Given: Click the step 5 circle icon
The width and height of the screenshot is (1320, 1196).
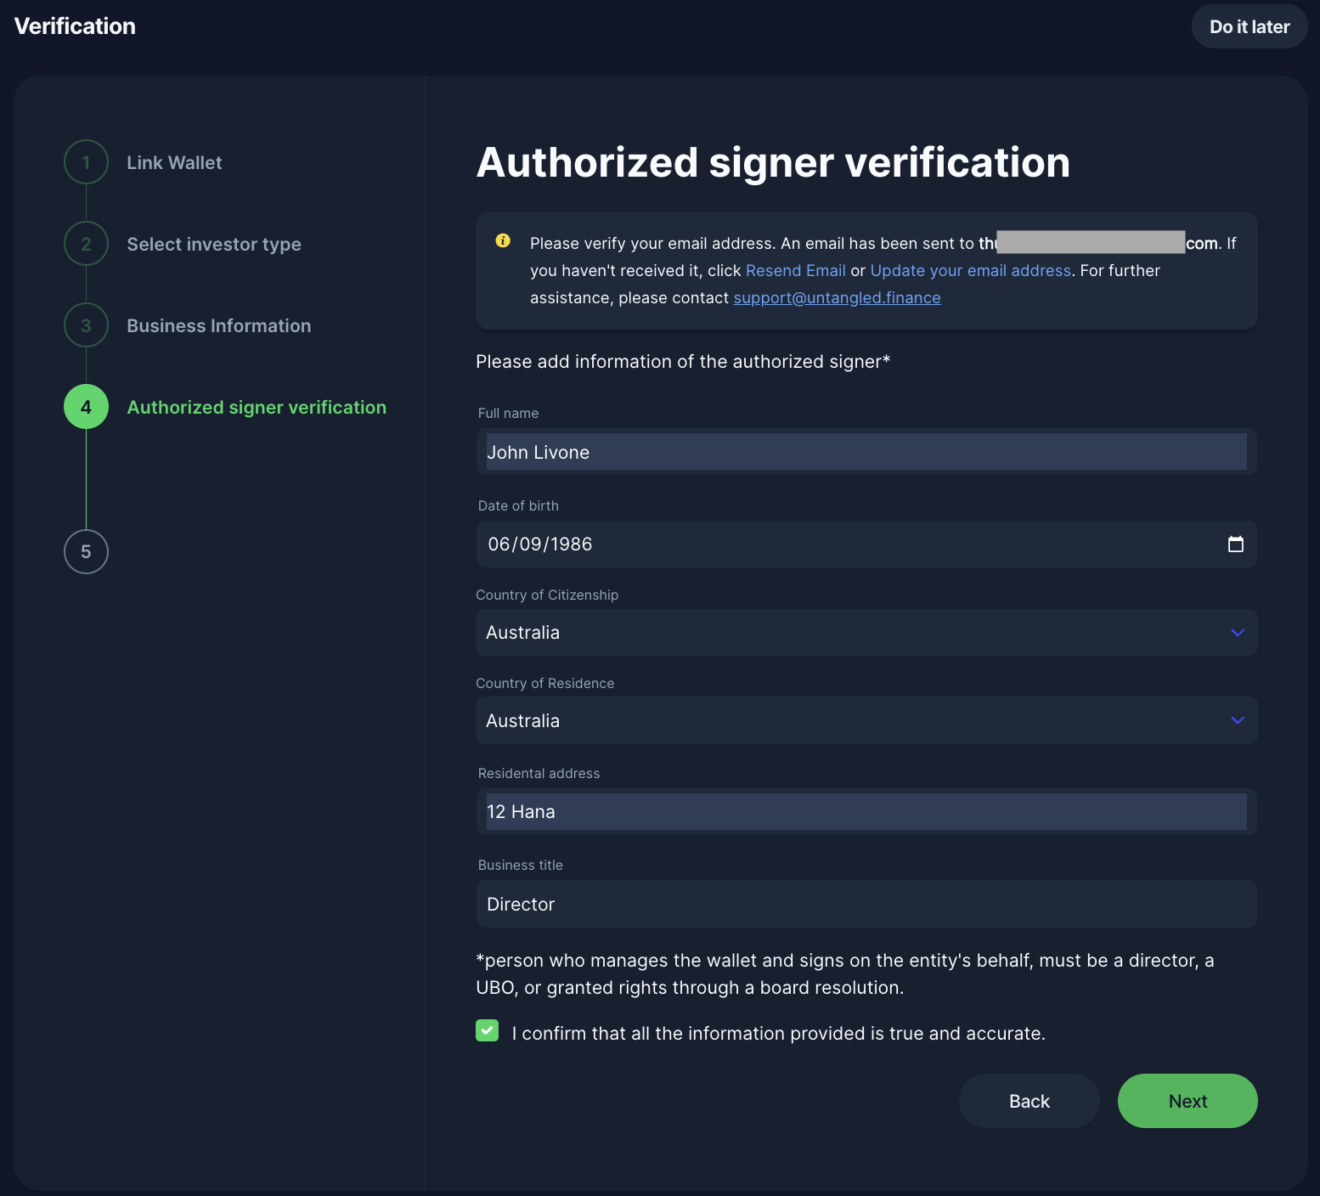Looking at the screenshot, I should 86,551.
